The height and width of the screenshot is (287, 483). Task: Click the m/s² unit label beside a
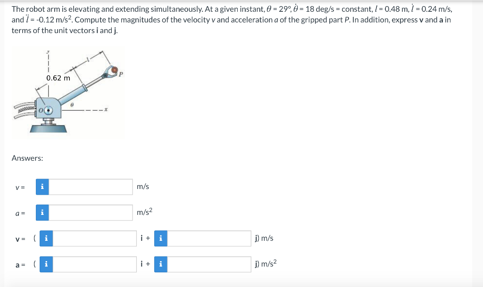(x=144, y=213)
